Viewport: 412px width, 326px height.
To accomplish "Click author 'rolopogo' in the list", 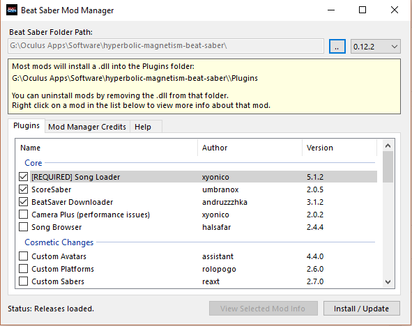I will coord(219,269).
